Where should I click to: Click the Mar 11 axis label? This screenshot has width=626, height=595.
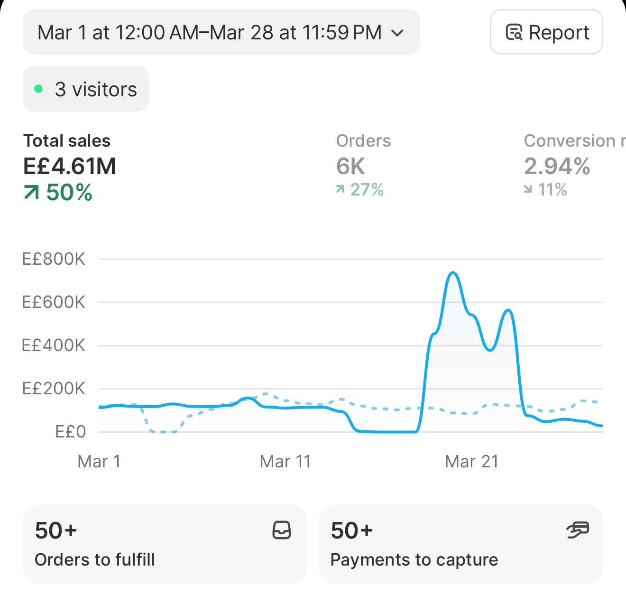[285, 461]
